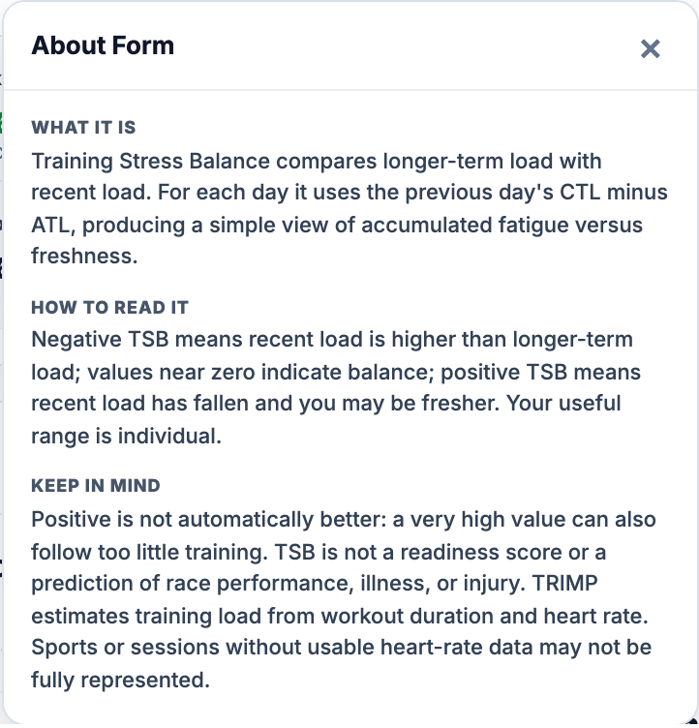
Task: Click the phrase positive TSB means
Action: 540,373
